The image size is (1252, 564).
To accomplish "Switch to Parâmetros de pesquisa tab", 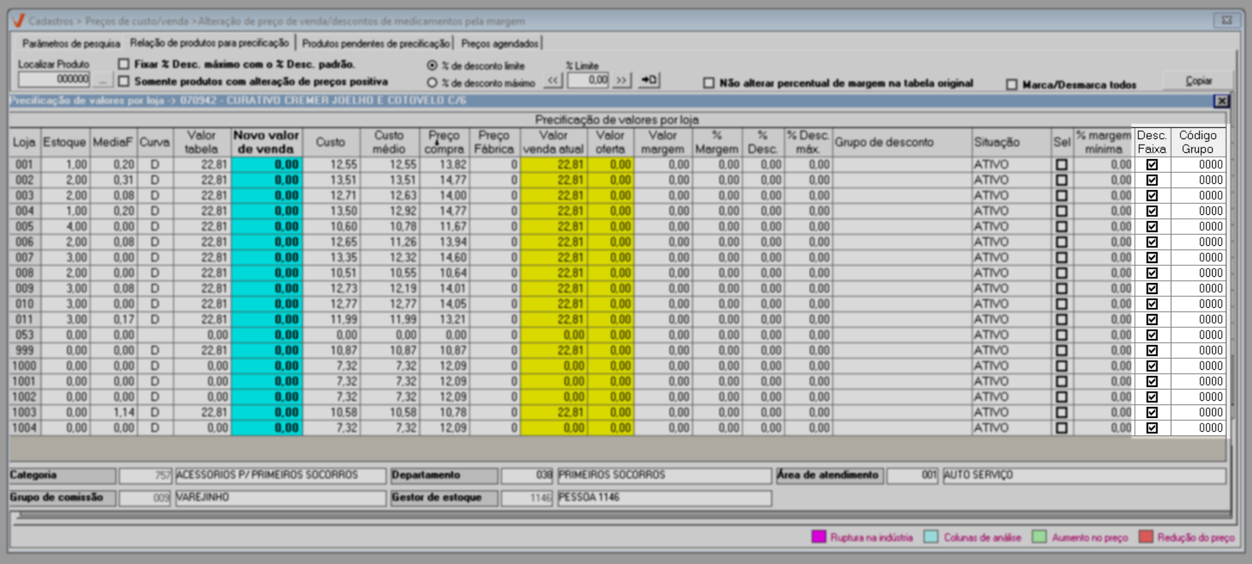I will click(71, 43).
